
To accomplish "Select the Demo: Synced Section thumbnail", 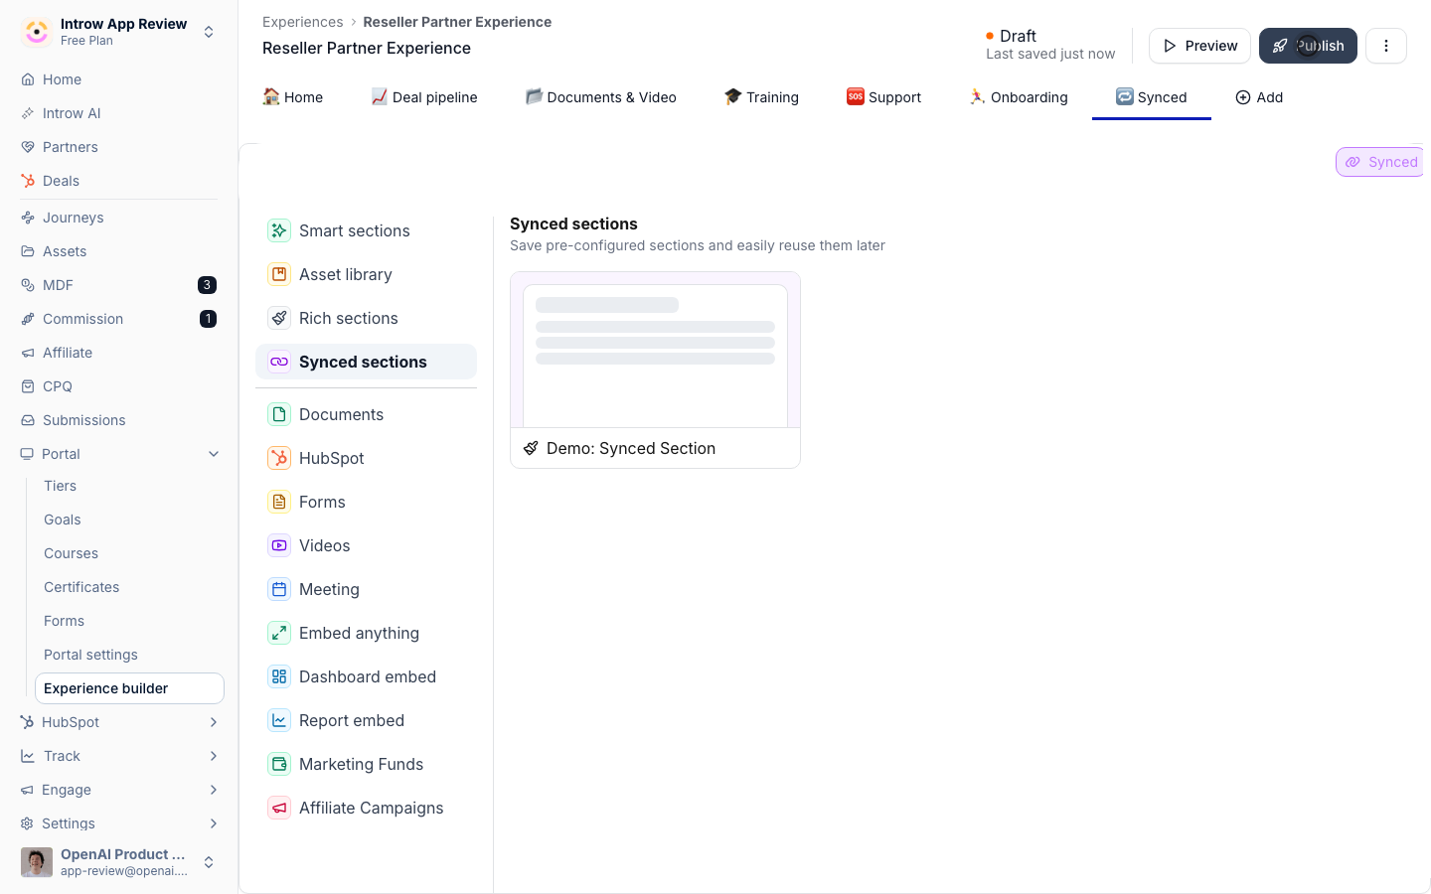I will 655,370.
